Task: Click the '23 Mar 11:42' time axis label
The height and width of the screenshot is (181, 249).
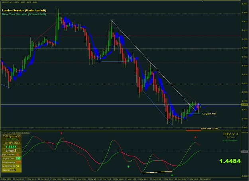Action: (43, 179)
